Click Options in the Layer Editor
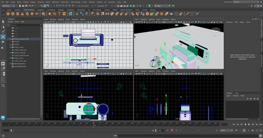Screen dimensions: 263x138 click(x=236, y=96)
